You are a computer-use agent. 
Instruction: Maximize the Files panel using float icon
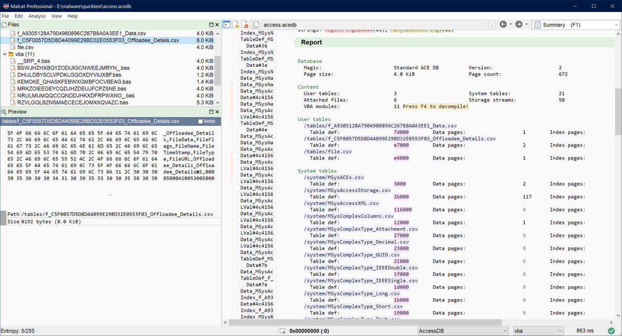211,24
